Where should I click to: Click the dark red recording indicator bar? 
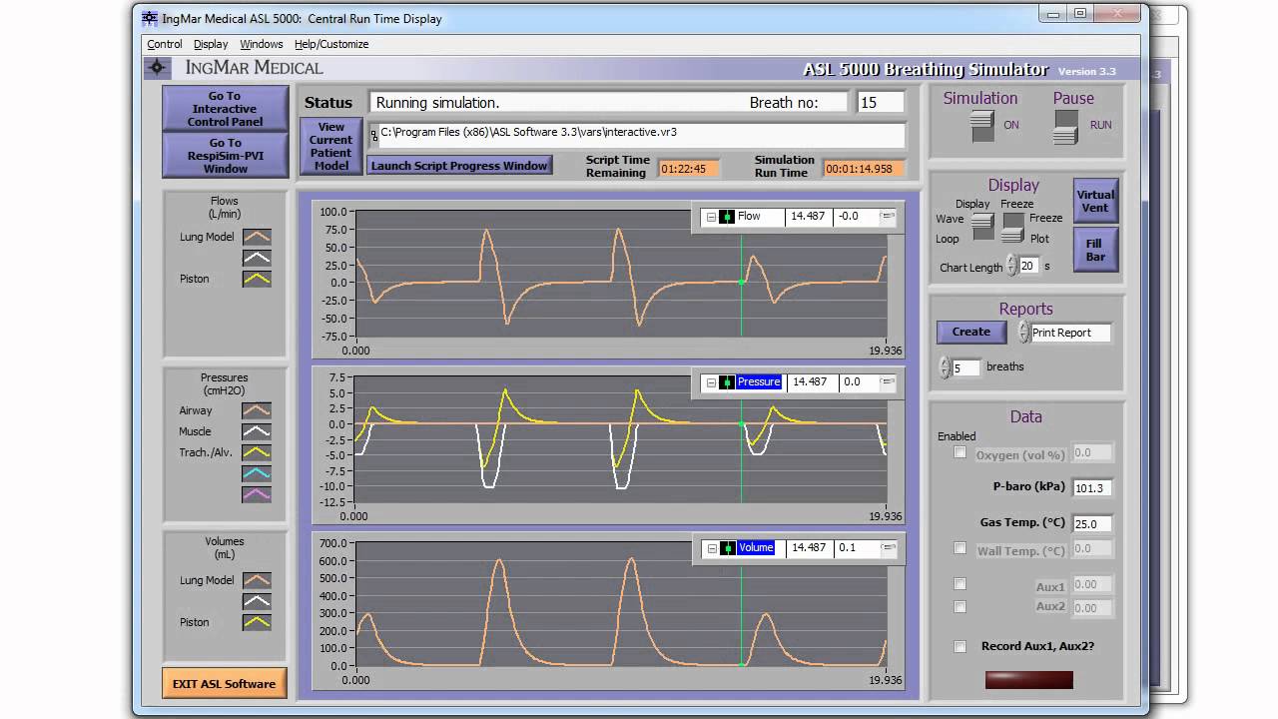coord(1029,680)
